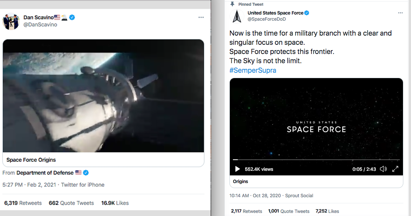The image size is (411, 216).
Task: Click the Origins video title
Action: coord(241,182)
